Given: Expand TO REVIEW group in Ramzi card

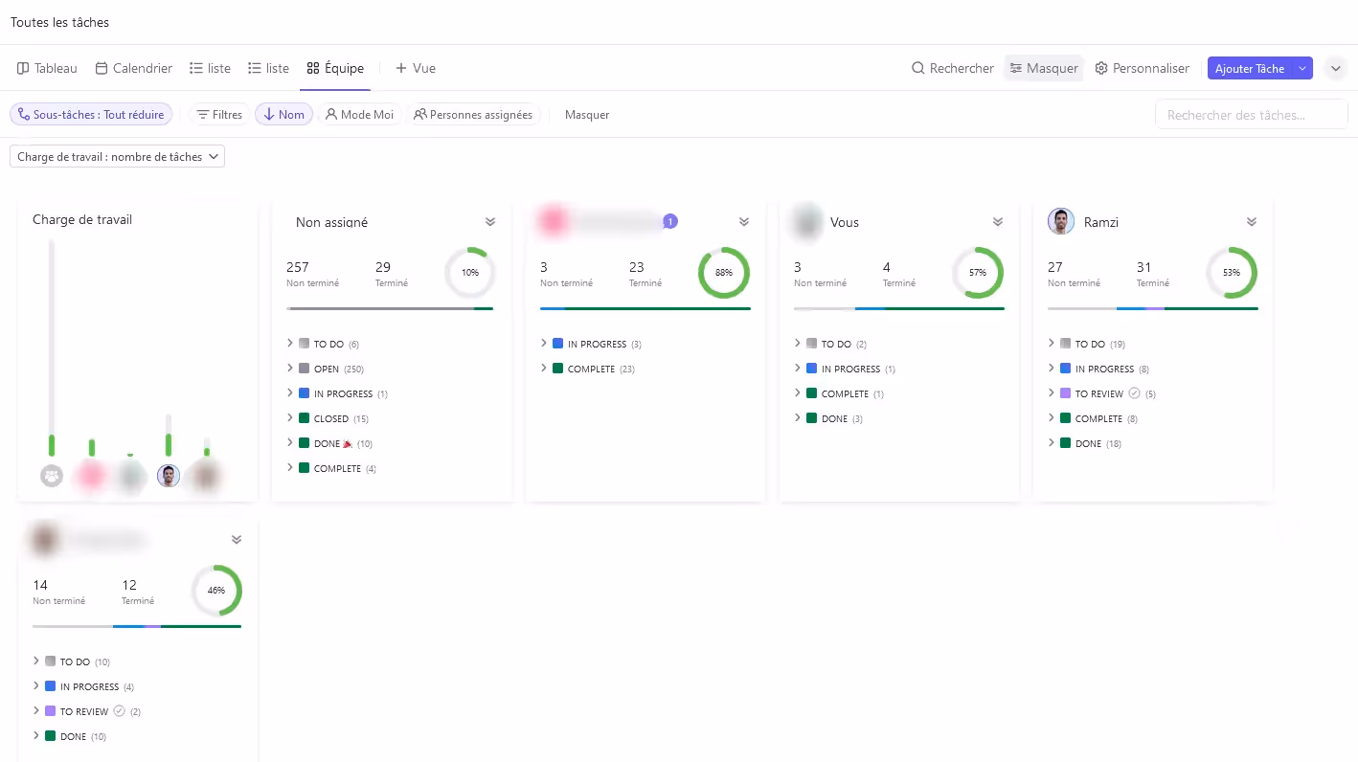Looking at the screenshot, I should pyautogui.click(x=1052, y=393).
